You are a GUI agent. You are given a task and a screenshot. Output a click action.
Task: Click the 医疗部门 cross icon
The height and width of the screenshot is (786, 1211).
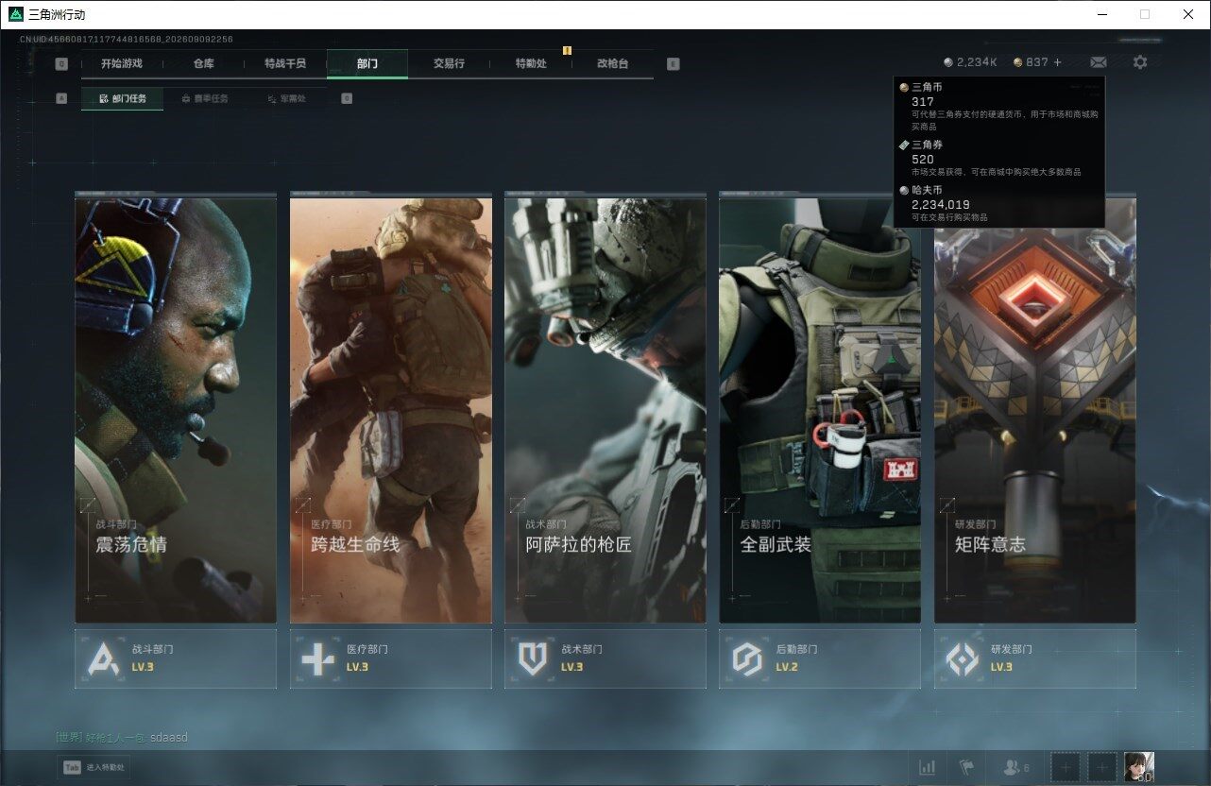(317, 658)
